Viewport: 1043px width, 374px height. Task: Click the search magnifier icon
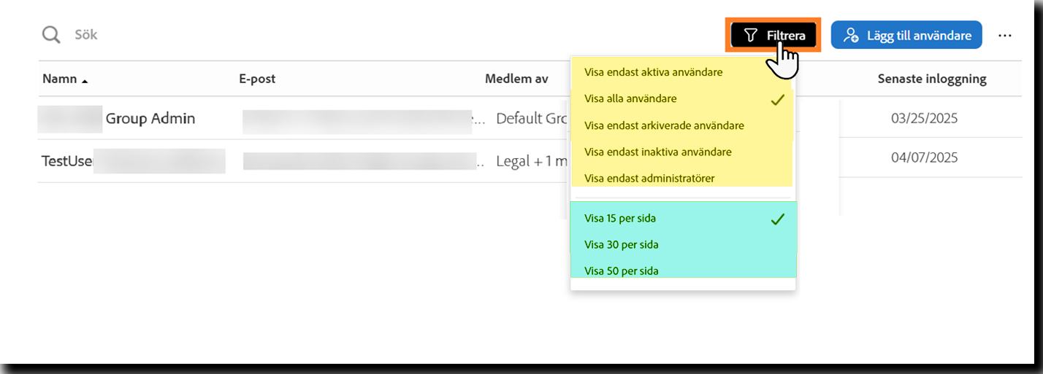[x=51, y=35]
